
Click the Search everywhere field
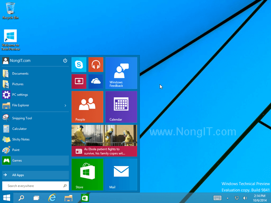click(x=36, y=186)
